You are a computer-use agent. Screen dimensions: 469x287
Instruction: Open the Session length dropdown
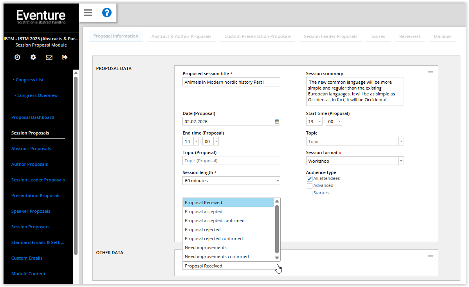(277, 181)
